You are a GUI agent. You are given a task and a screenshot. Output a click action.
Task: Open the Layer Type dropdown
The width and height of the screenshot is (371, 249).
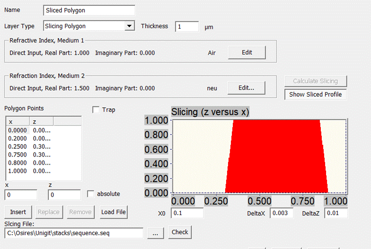coord(129,26)
